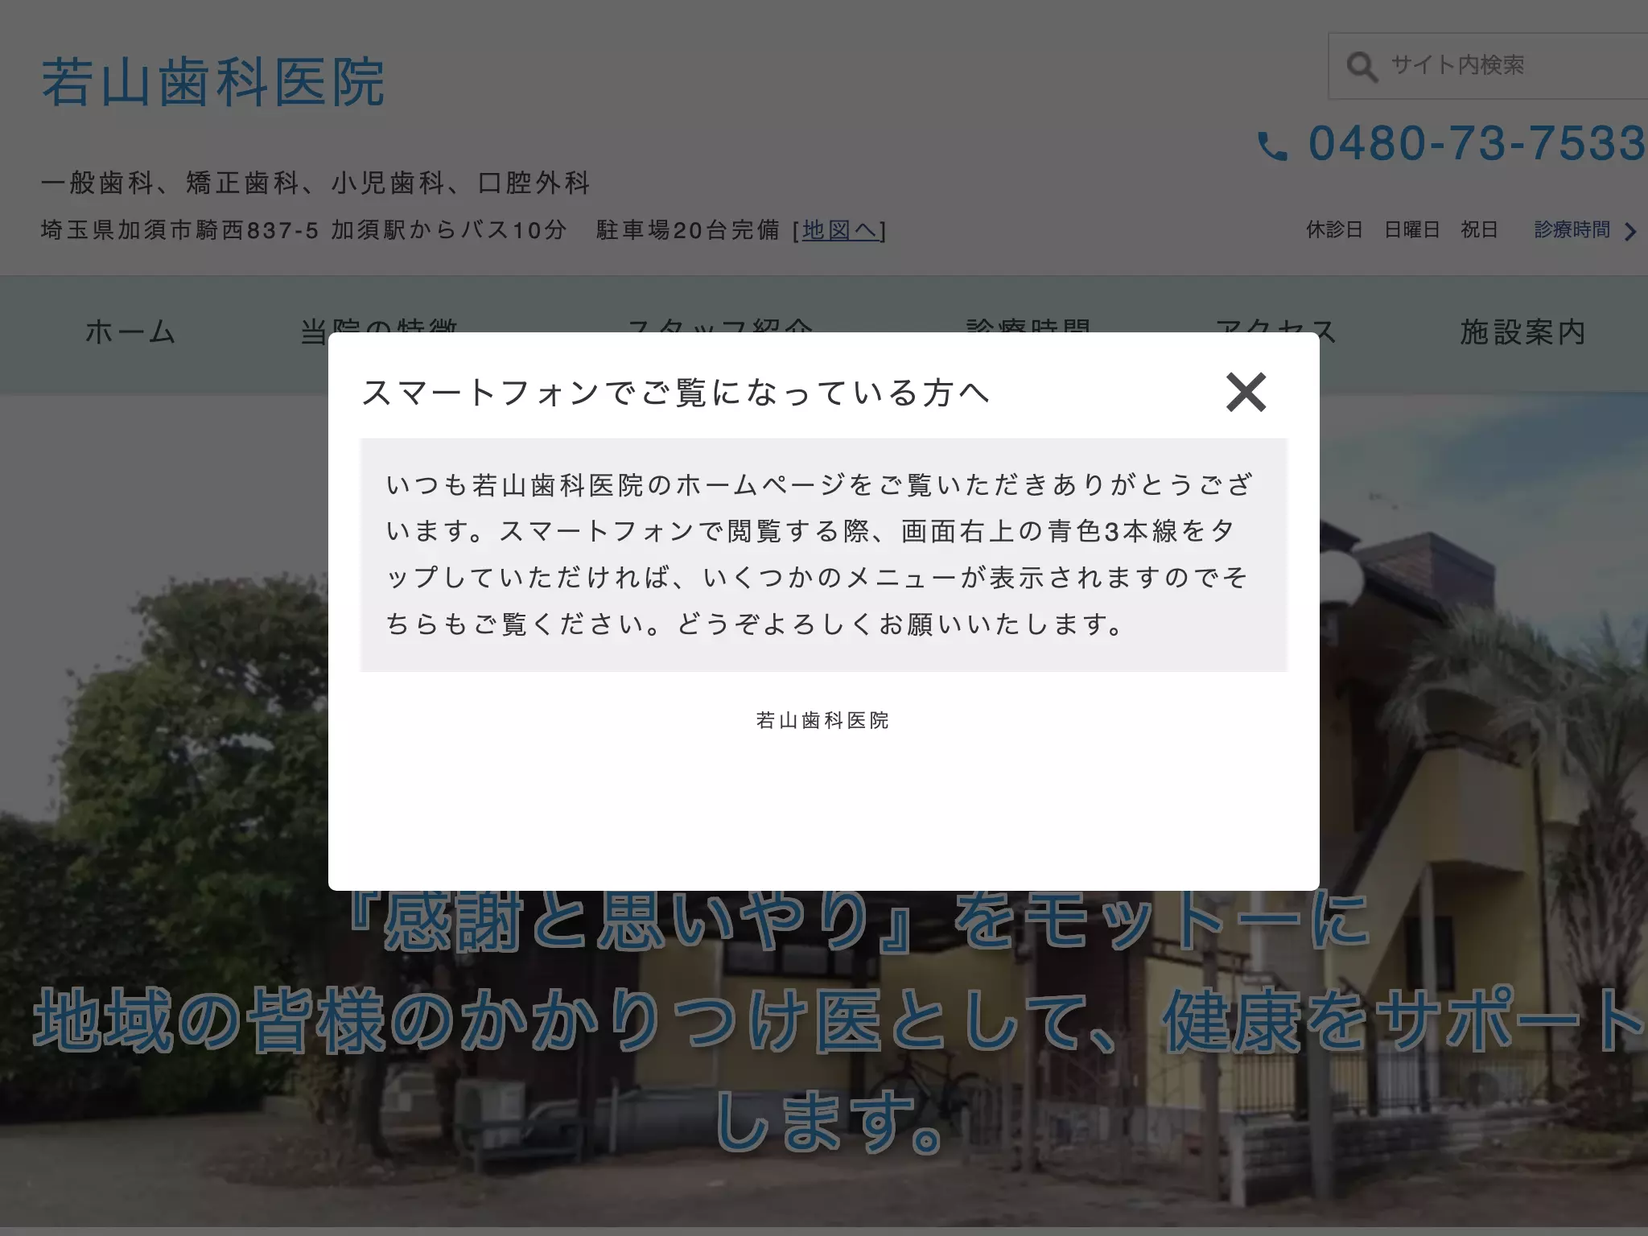Go to ホーム in navigation bar
Viewport: 1648px width, 1236px height.
[x=130, y=332]
